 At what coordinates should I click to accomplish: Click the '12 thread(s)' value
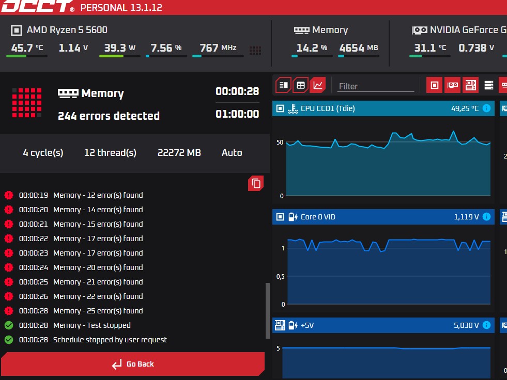pos(110,153)
